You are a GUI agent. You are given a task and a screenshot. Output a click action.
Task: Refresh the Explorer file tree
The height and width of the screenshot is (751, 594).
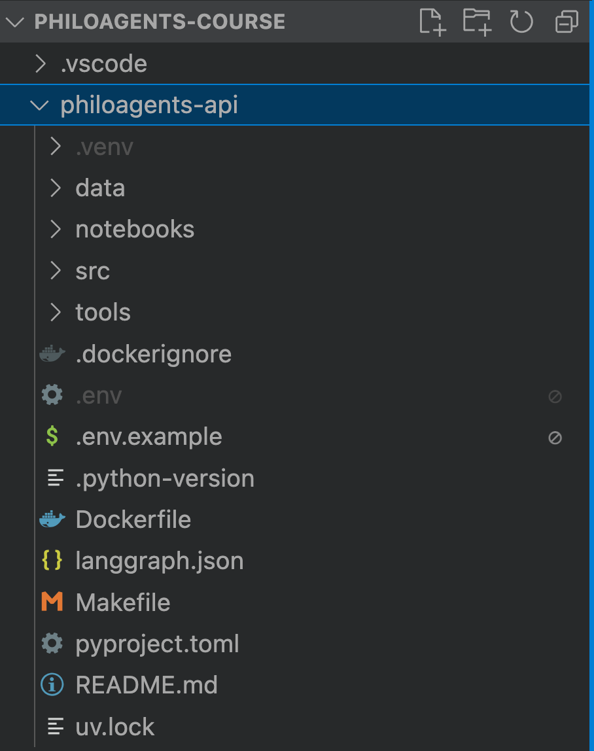521,22
